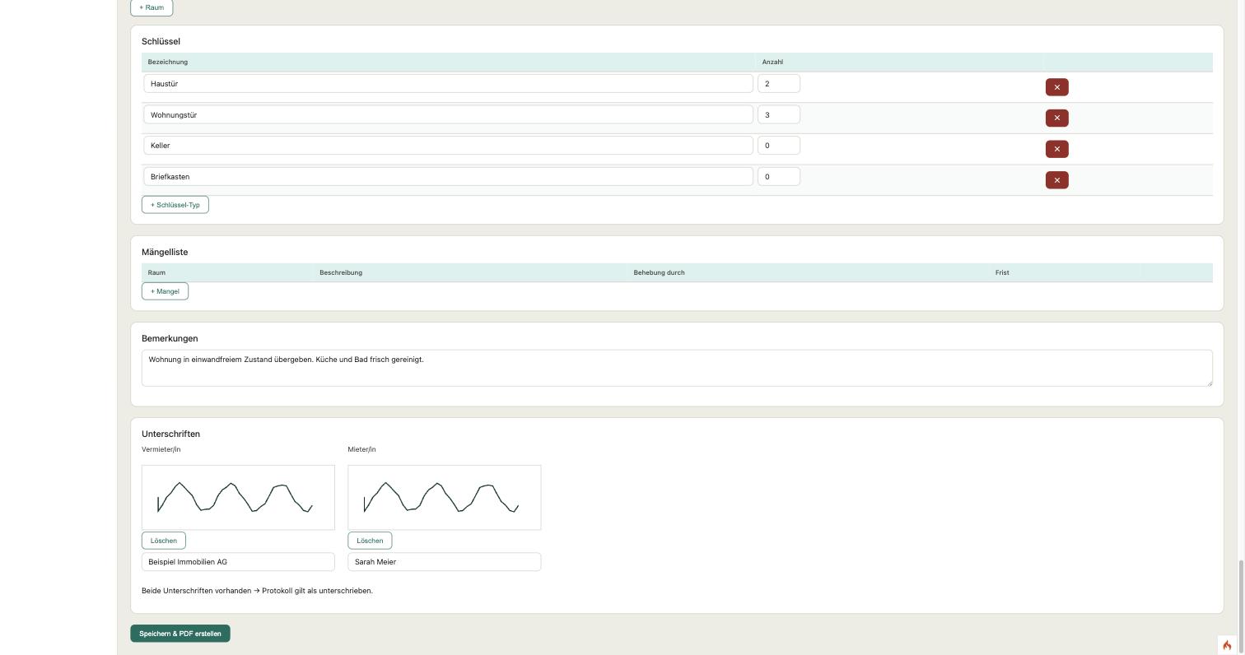Add a new room with + Raum
Screen dimensions: 1245x655
point(152,7)
